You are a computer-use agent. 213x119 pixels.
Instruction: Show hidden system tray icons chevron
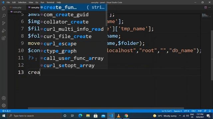(x=180, y=116)
